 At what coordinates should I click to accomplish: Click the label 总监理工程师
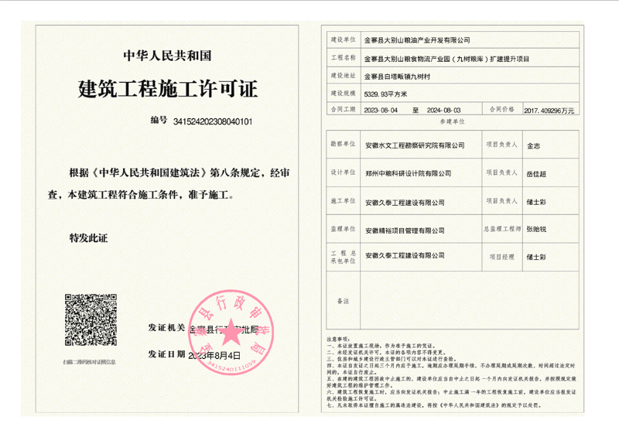coord(502,229)
